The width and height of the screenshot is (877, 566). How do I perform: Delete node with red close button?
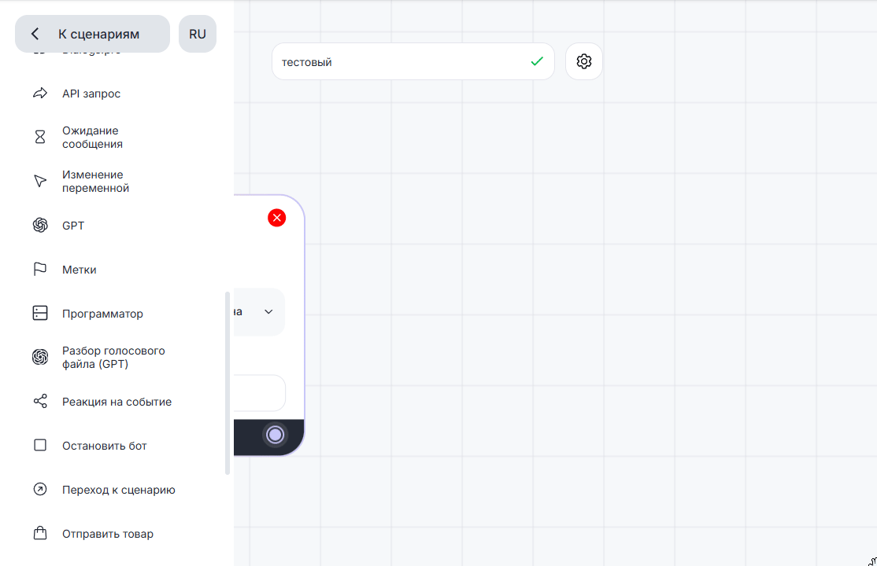coord(276,218)
